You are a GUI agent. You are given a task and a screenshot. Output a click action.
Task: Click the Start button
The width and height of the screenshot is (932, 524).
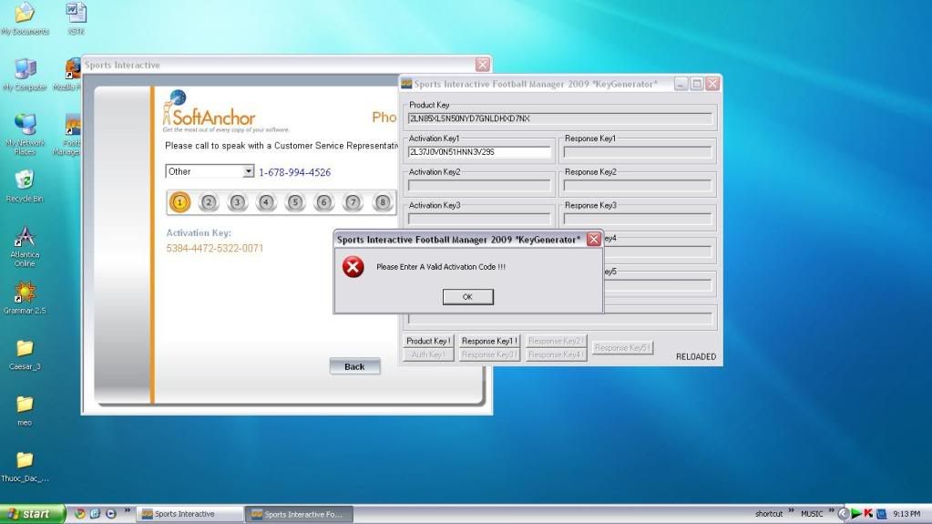[32, 514]
